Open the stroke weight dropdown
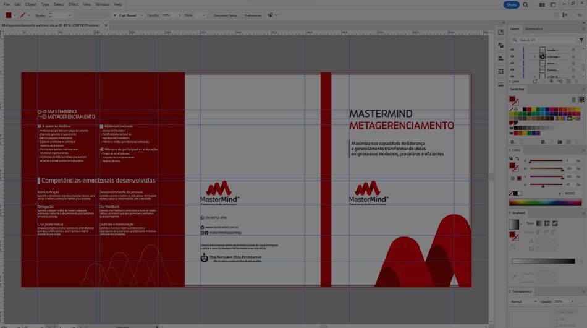 point(70,15)
